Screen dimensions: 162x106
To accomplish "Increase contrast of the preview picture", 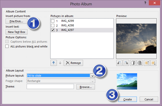I will pos(133,63).
